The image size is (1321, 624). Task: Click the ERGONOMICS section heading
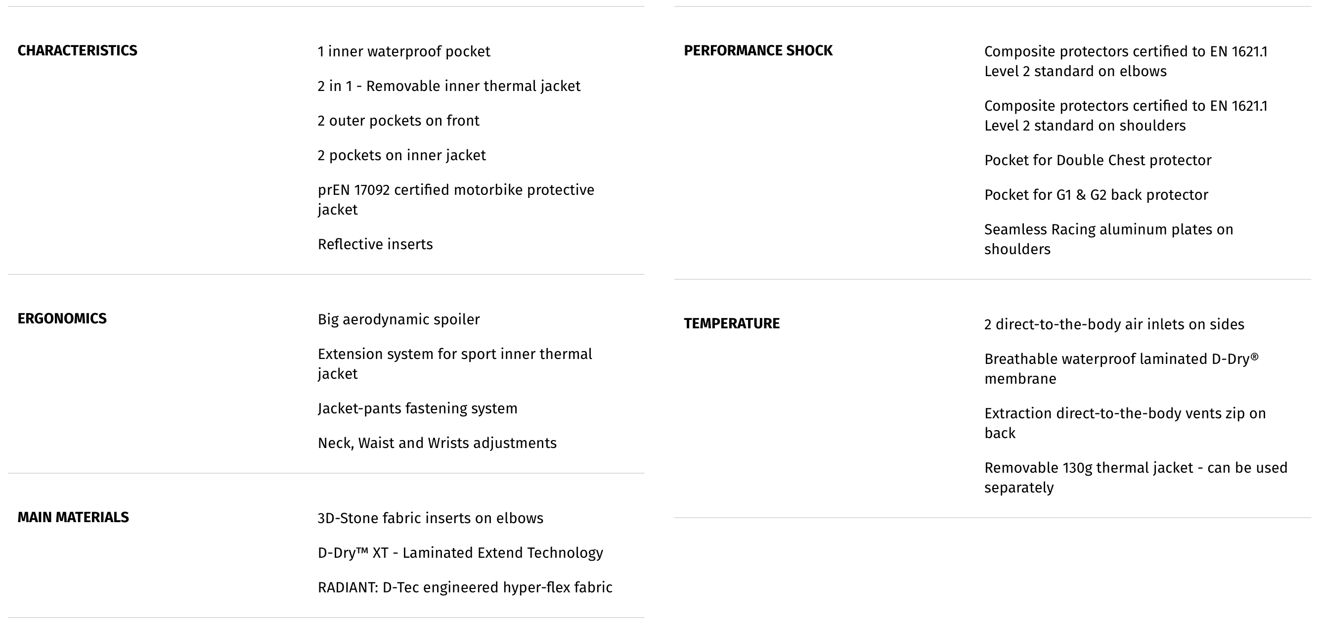click(62, 319)
